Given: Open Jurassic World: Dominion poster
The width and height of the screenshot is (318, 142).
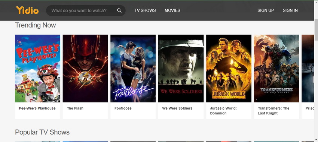Looking at the screenshot, I should tap(229, 68).
